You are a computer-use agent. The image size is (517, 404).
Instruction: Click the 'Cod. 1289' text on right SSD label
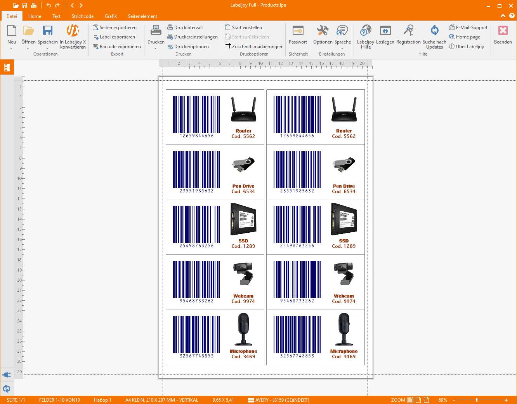pos(344,246)
